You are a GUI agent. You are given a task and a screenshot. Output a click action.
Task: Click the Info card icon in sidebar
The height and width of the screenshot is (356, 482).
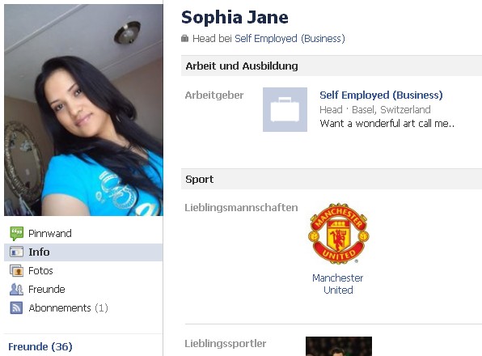click(17, 252)
